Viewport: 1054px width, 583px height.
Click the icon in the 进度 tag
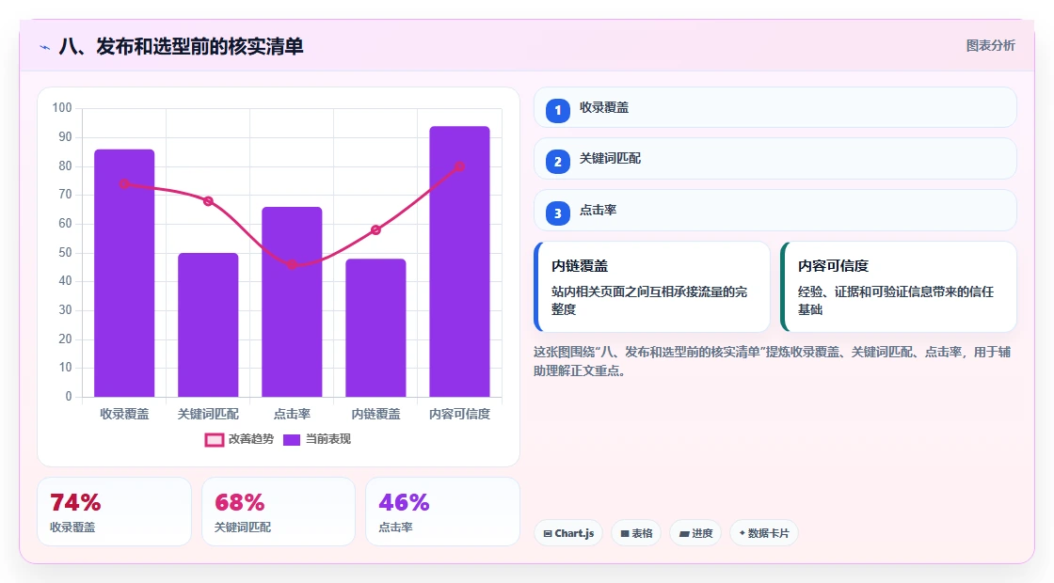tap(683, 533)
